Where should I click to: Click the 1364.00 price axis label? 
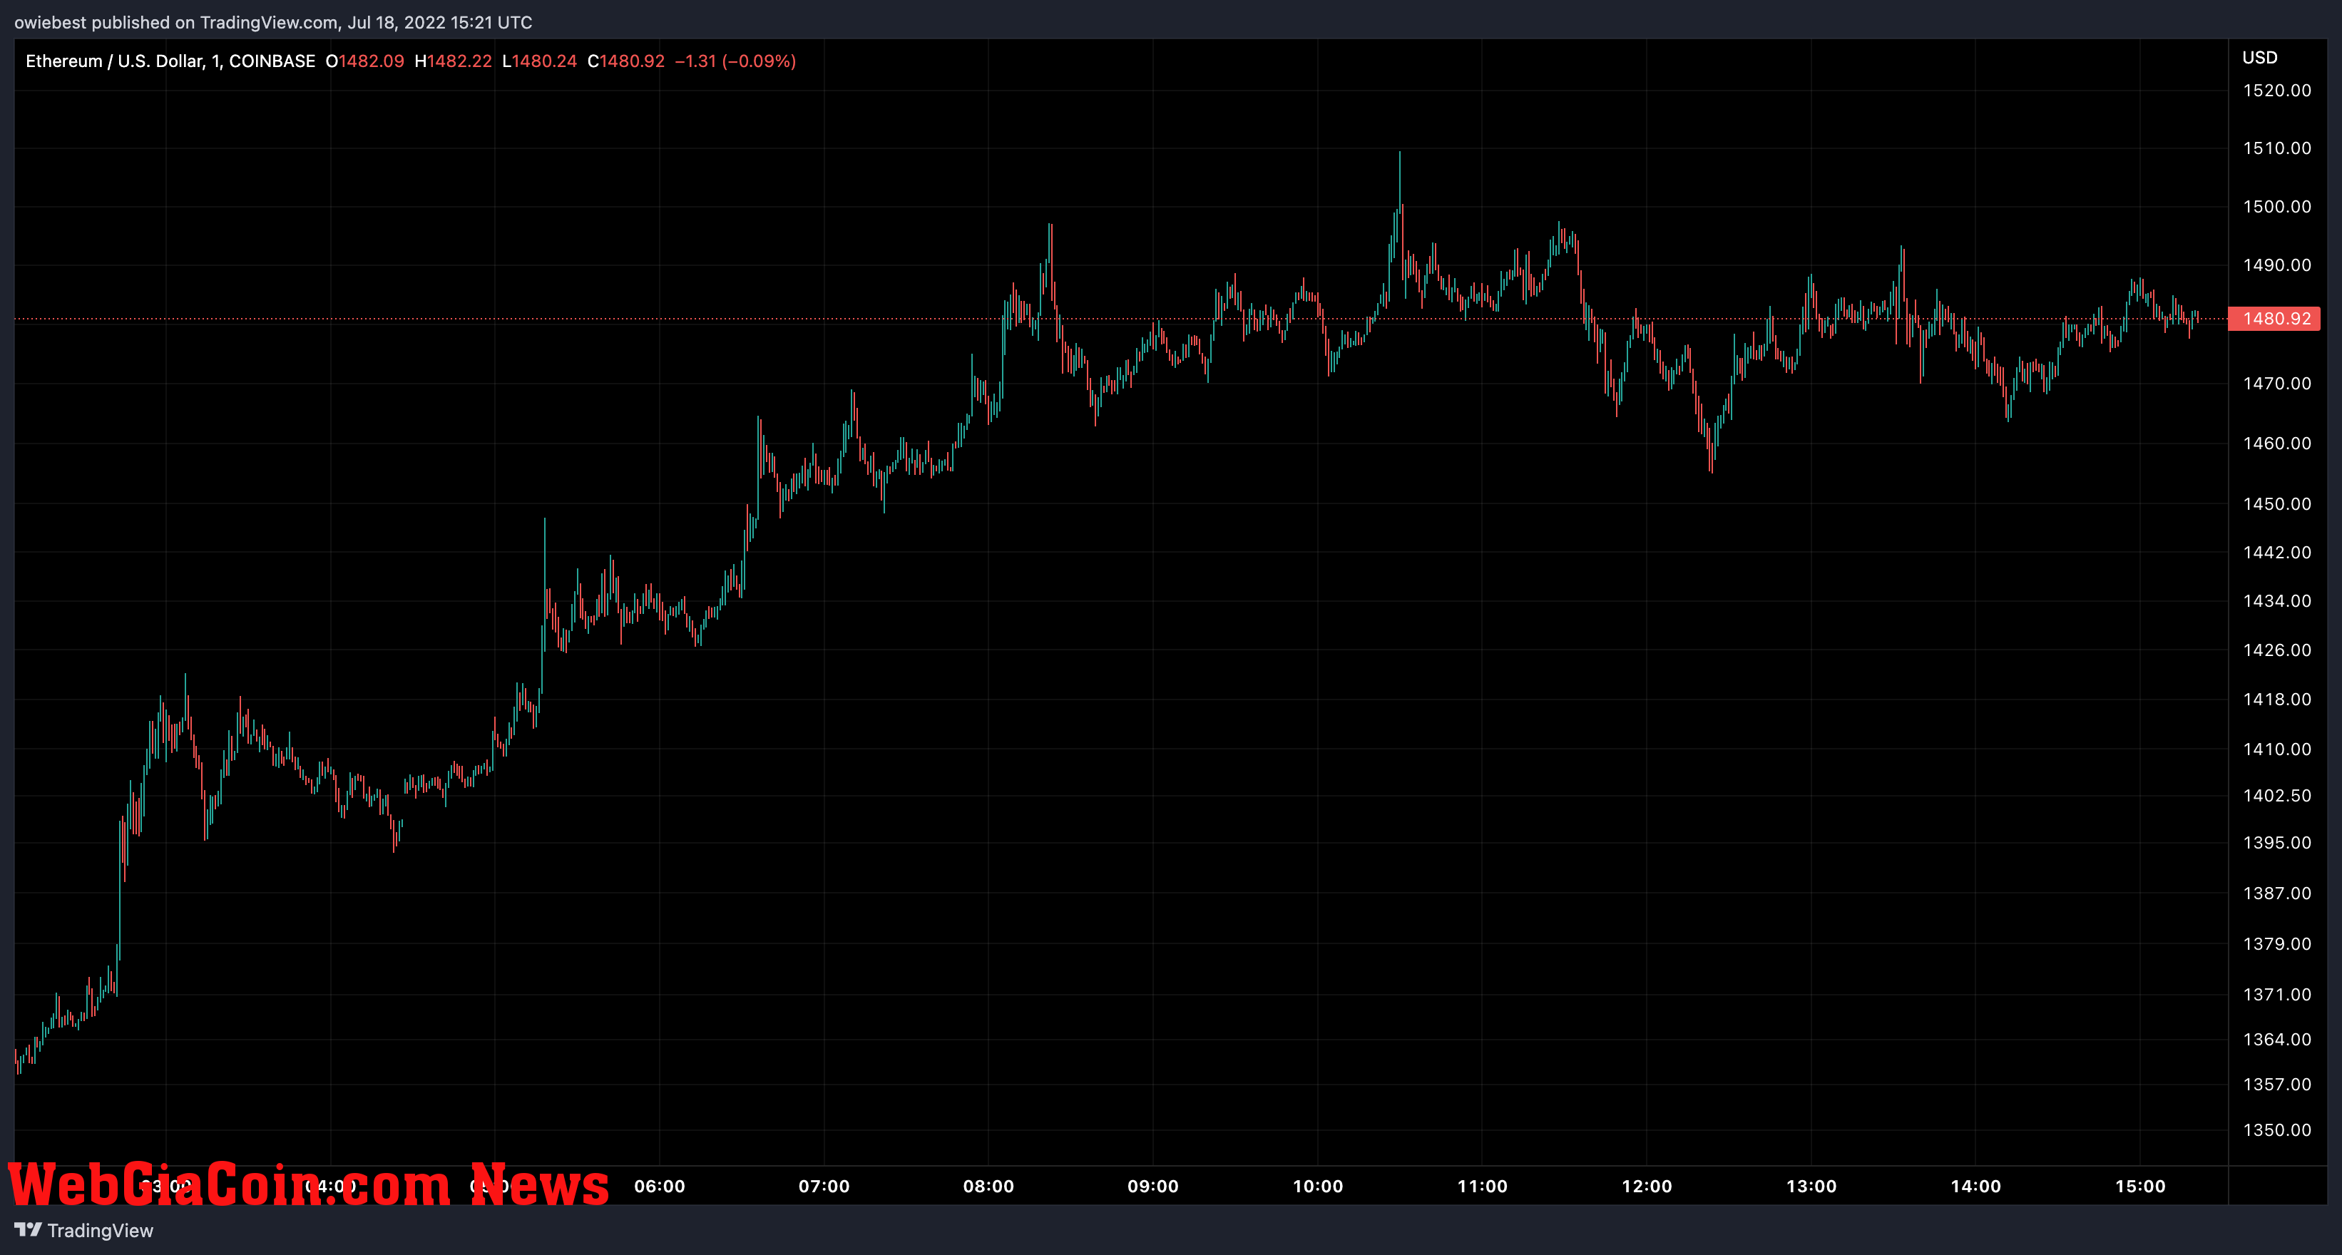coord(2276,1039)
